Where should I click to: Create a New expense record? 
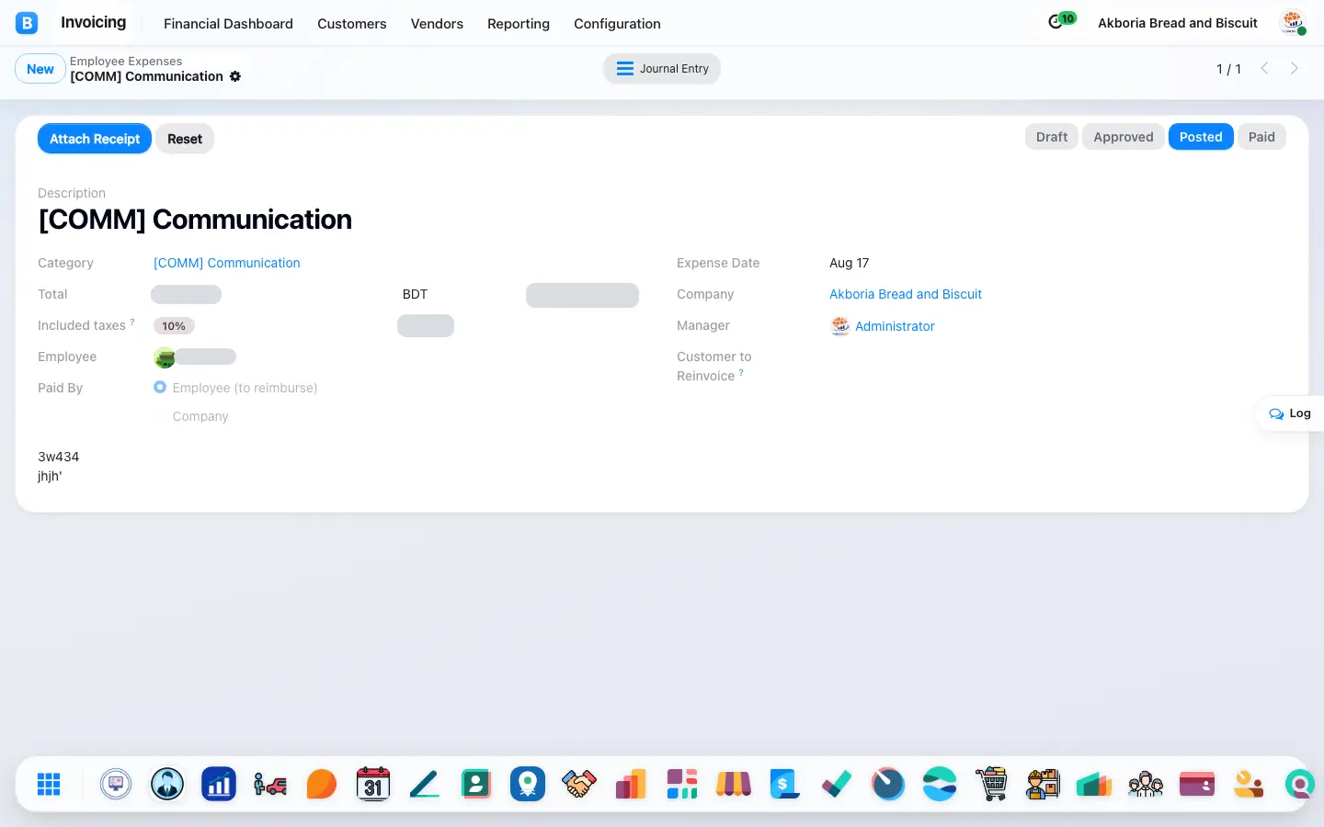click(40, 69)
